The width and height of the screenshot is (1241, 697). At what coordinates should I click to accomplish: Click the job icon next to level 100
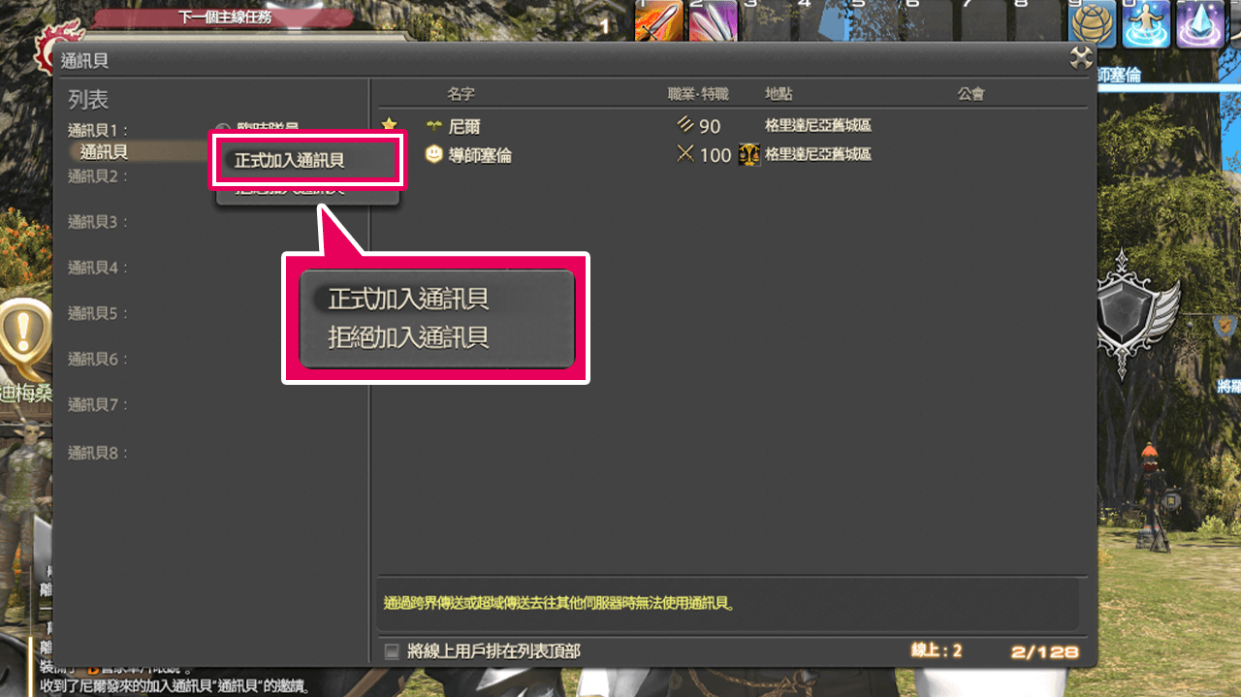(748, 154)
